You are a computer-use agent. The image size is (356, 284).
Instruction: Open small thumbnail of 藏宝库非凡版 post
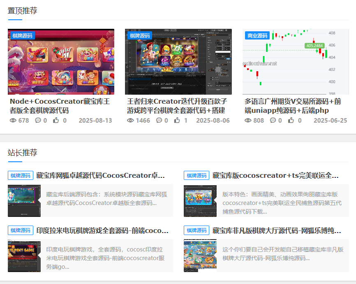coord(200,256)
